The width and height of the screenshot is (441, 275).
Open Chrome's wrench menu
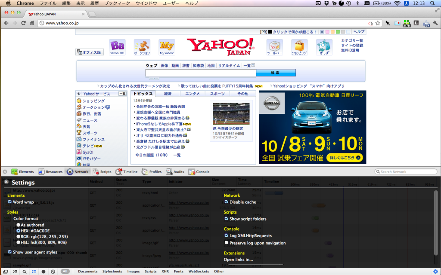(435, 23)
